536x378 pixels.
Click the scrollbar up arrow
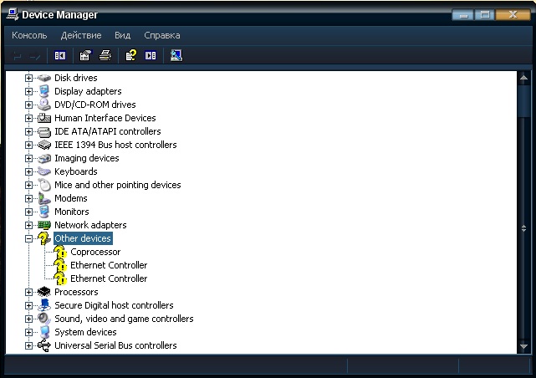(x=523, y=78)
